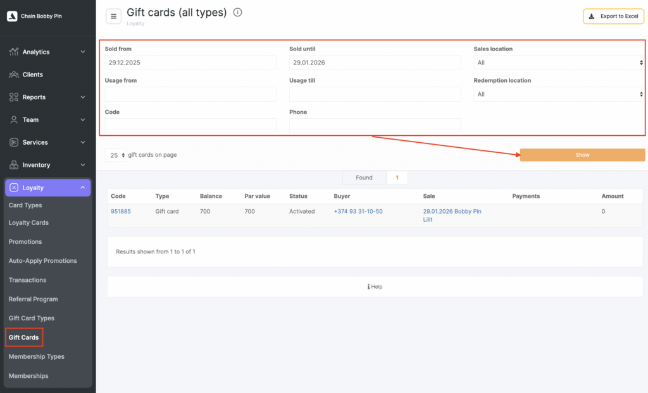Click into the Sold from date field
The image size is (648, 393).
click(190, 63)
